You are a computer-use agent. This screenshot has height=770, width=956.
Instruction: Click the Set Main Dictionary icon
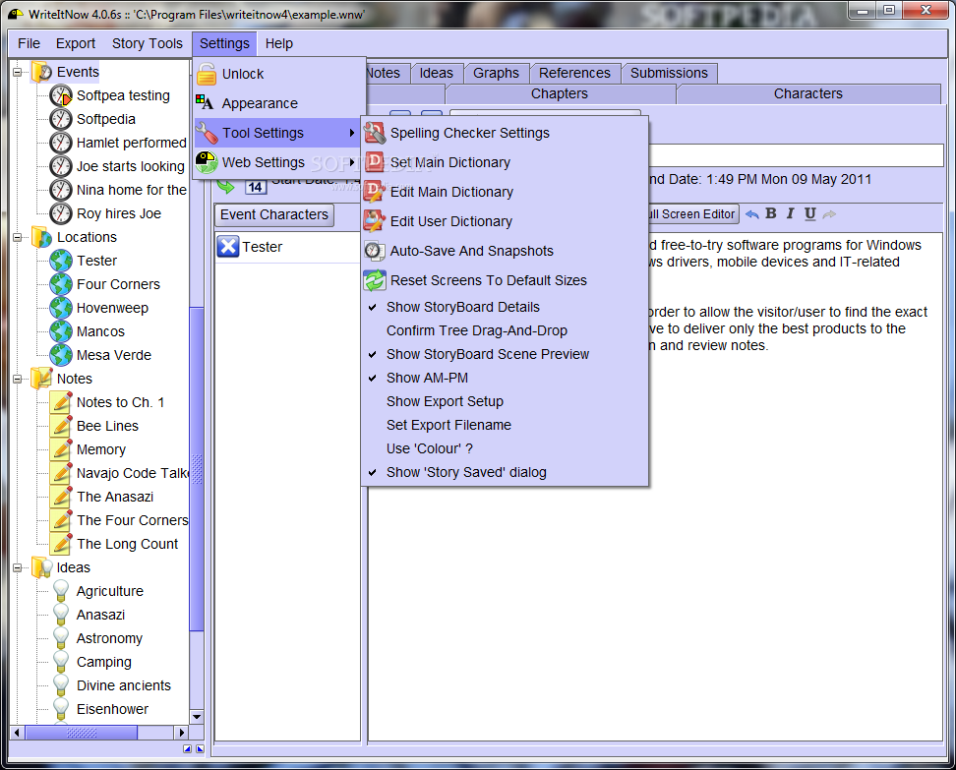tap(375, 162)
